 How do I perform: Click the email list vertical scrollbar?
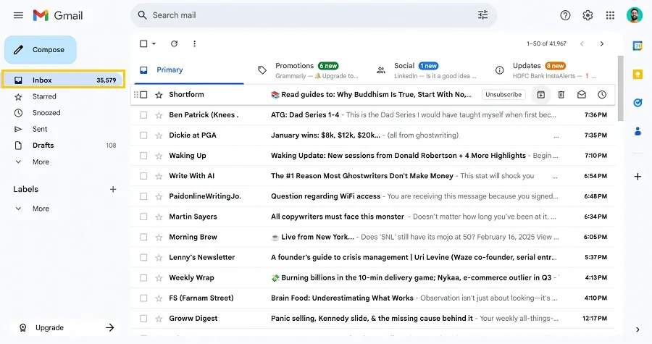(621, 88)
